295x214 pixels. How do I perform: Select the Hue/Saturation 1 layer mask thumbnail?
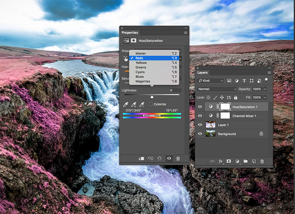(225, 107)
